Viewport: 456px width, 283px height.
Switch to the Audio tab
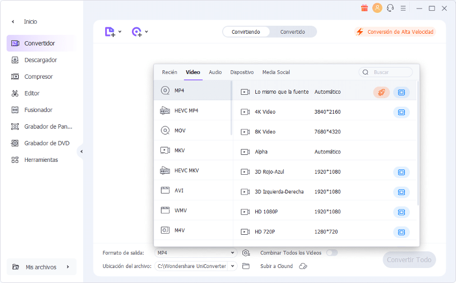[x=215, y=72]
